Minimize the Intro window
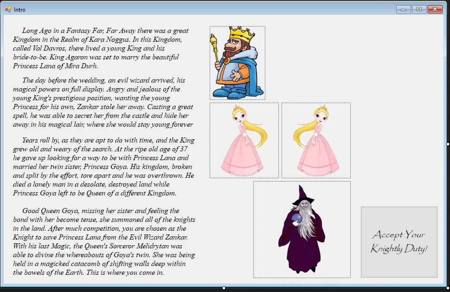The height and width of the screenshot is (292, 450). click(x=404, y=9)
